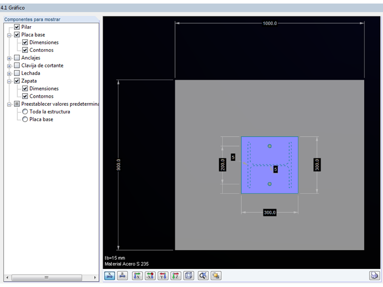Click the 1000.0 footing width dimension
This screenshot has width=383, height=287.
(x=270, y=24)
